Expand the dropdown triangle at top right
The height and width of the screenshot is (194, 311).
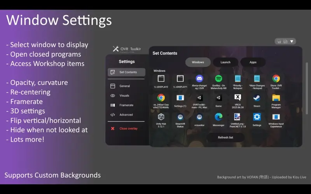pos(292,42)
